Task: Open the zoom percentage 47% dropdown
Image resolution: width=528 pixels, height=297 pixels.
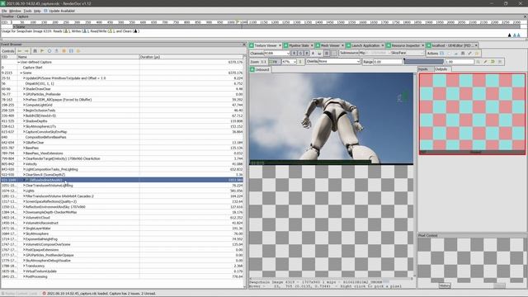Action: click(x=290, y=62)
